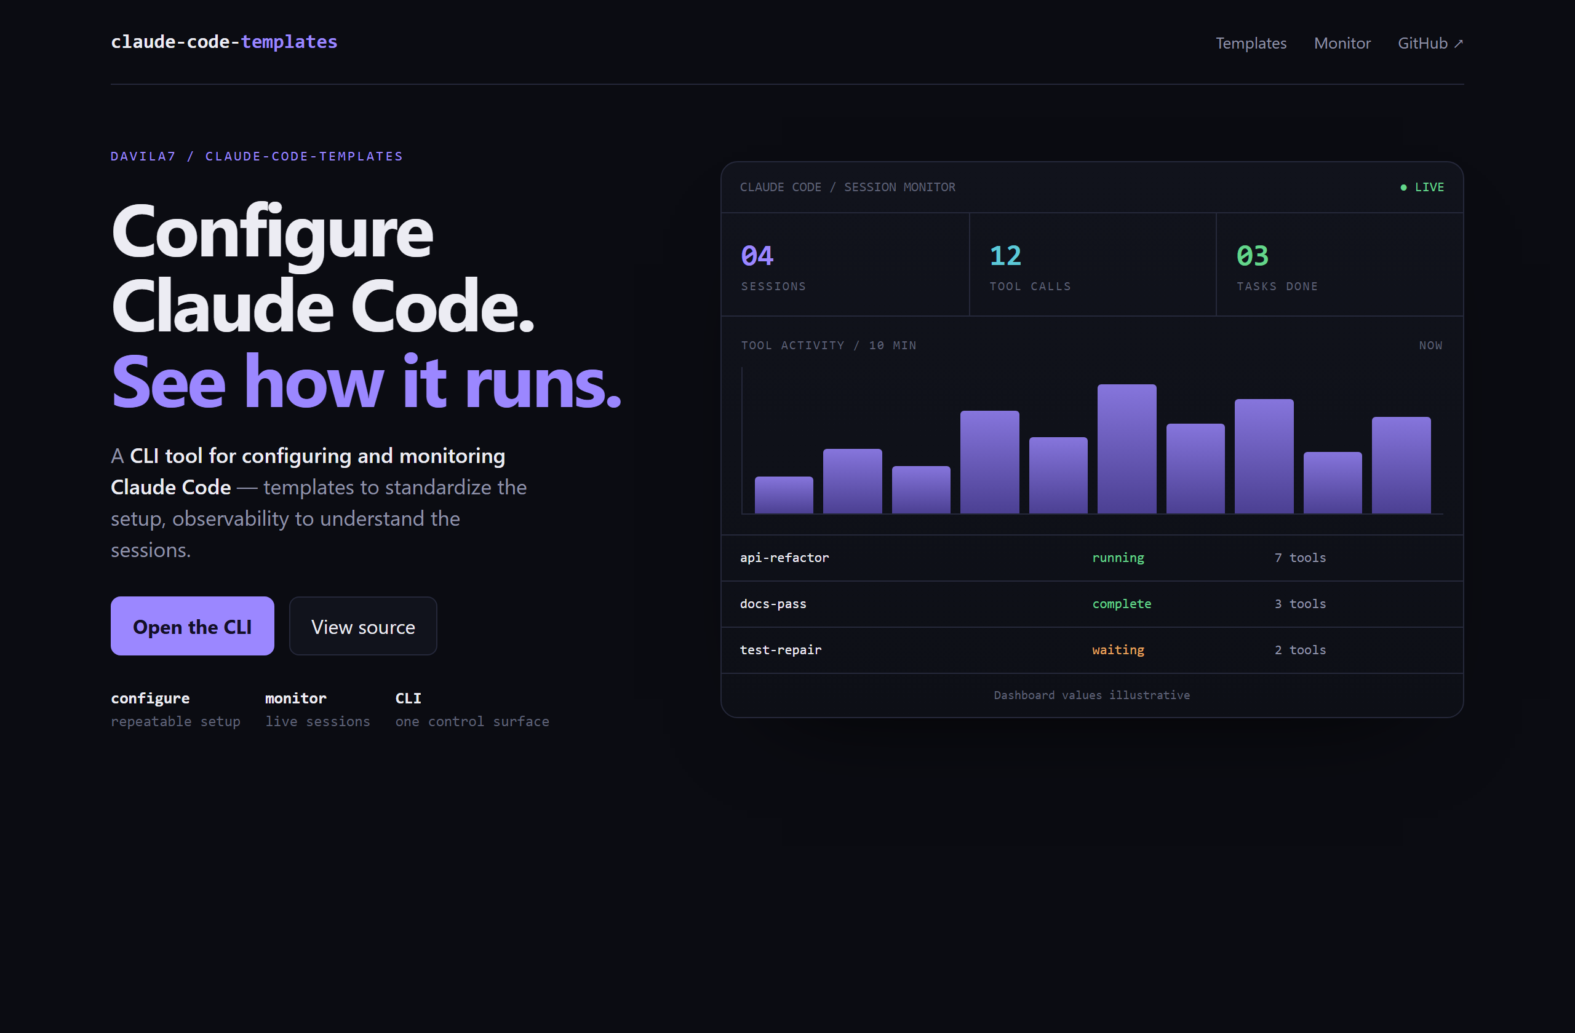Click the 03 TASKS DONE stat
This screenshot has height=1033, width=1575.
coord(1339,264)
